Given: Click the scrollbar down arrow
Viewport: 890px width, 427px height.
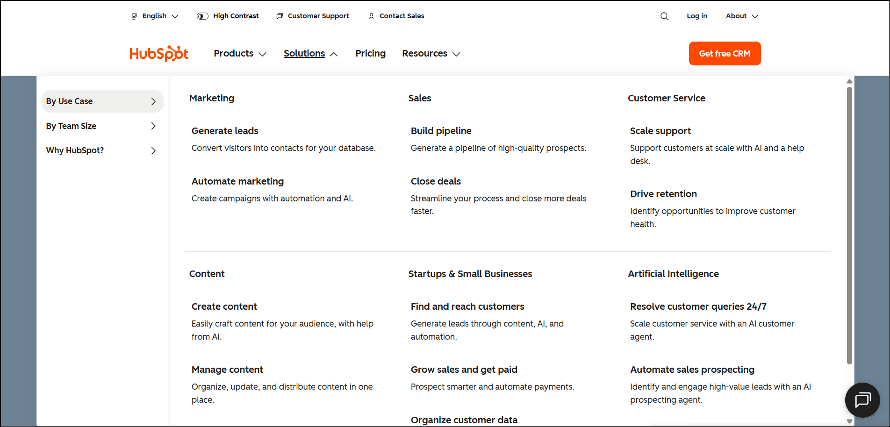Looking at the screenshot, I should tap(849, 421).
